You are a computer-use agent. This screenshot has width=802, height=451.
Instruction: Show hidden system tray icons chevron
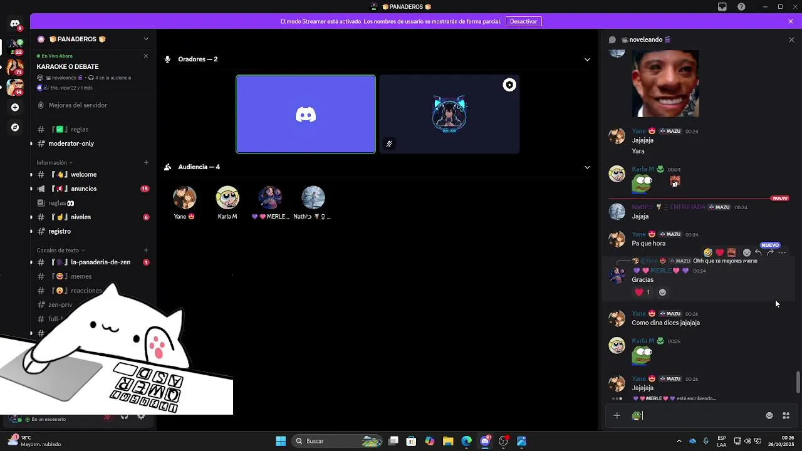pyautogui.click(x=679, y=441)
